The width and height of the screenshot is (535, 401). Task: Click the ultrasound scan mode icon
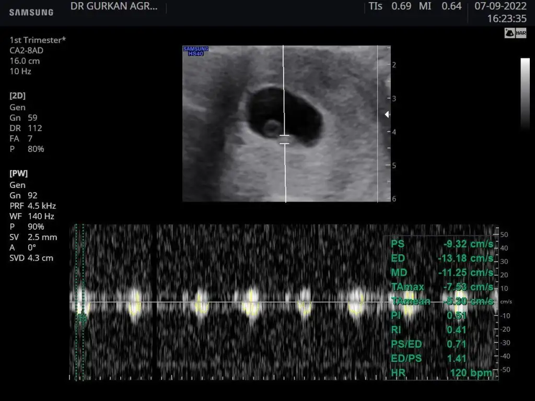pyautogui.click(x=509, y=33)
